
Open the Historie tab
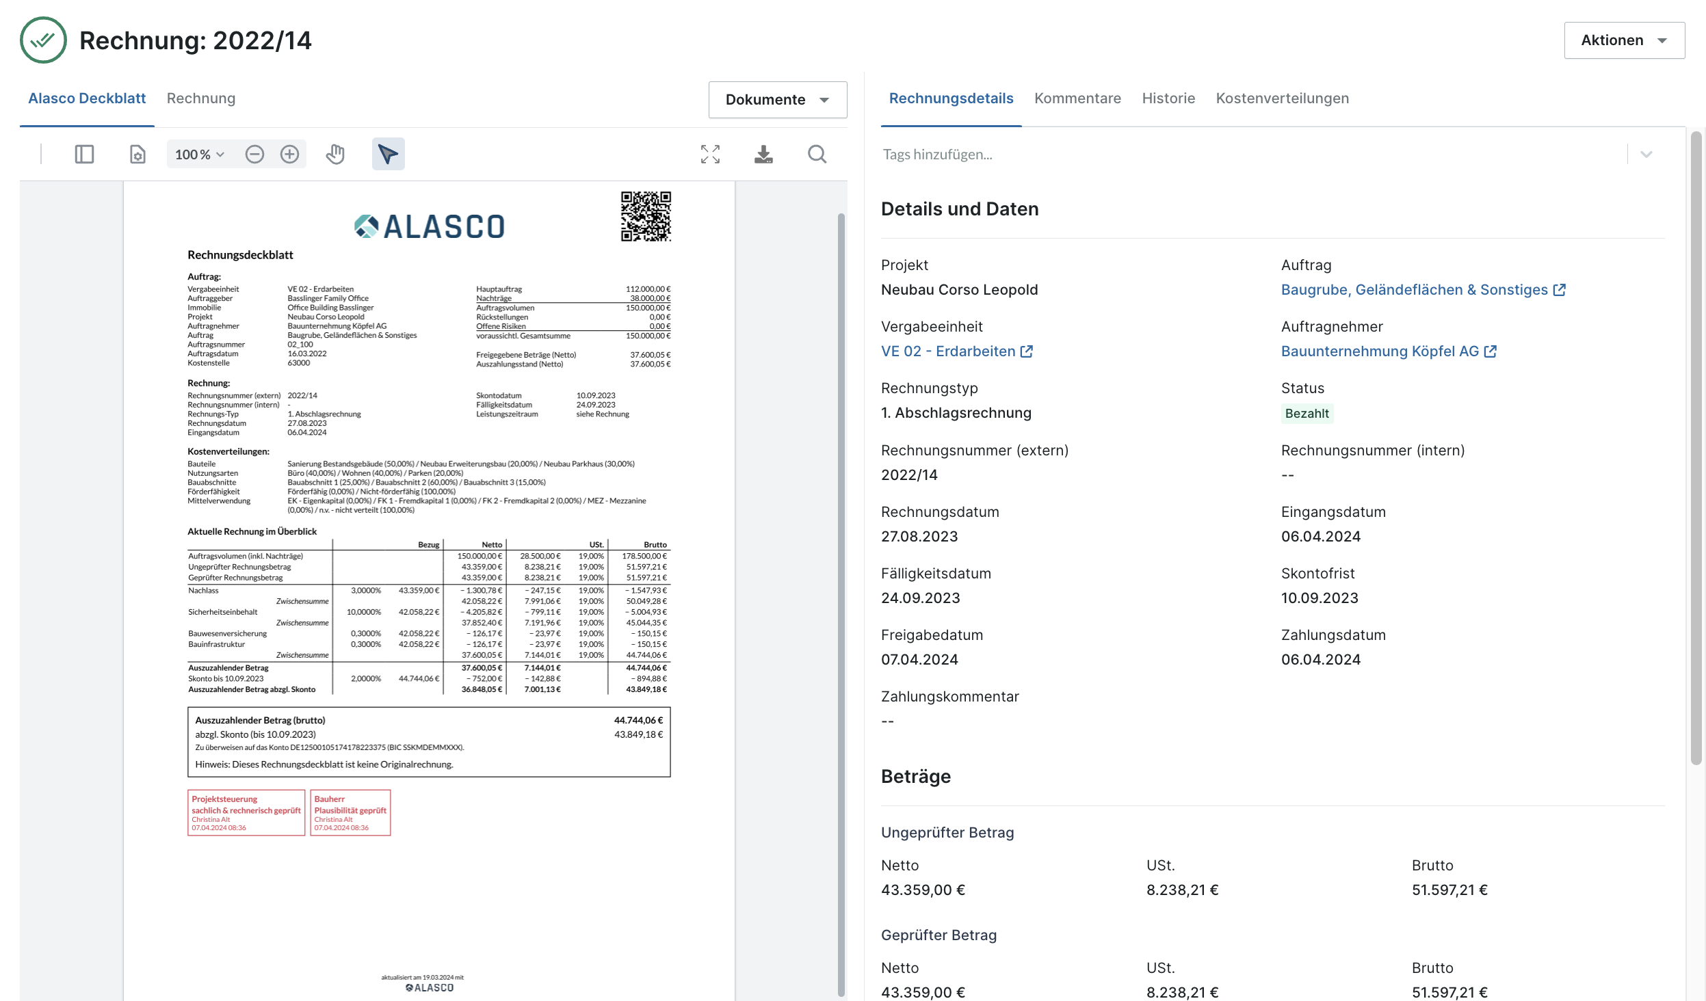[1168, 98]
